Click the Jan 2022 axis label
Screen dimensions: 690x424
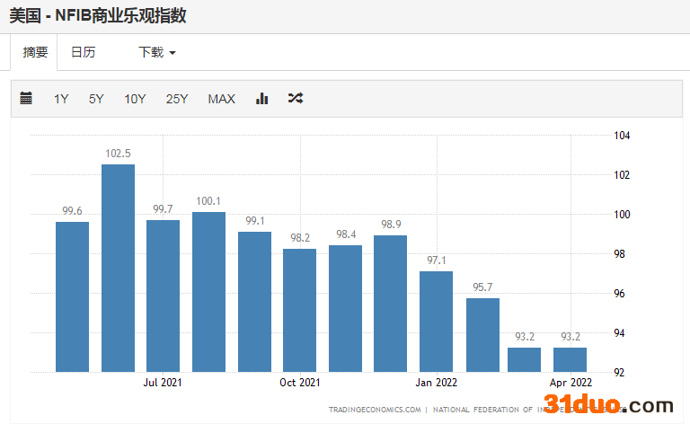pos(436,383)
